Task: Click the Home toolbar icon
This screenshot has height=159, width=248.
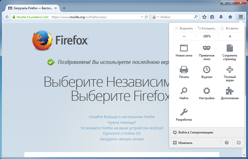Action: coord(230,17)
